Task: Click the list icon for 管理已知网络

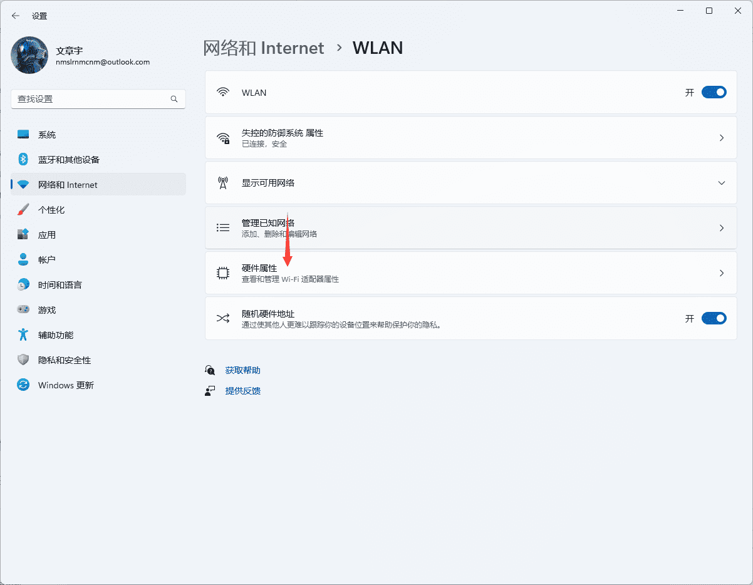Action: [223, 227]
